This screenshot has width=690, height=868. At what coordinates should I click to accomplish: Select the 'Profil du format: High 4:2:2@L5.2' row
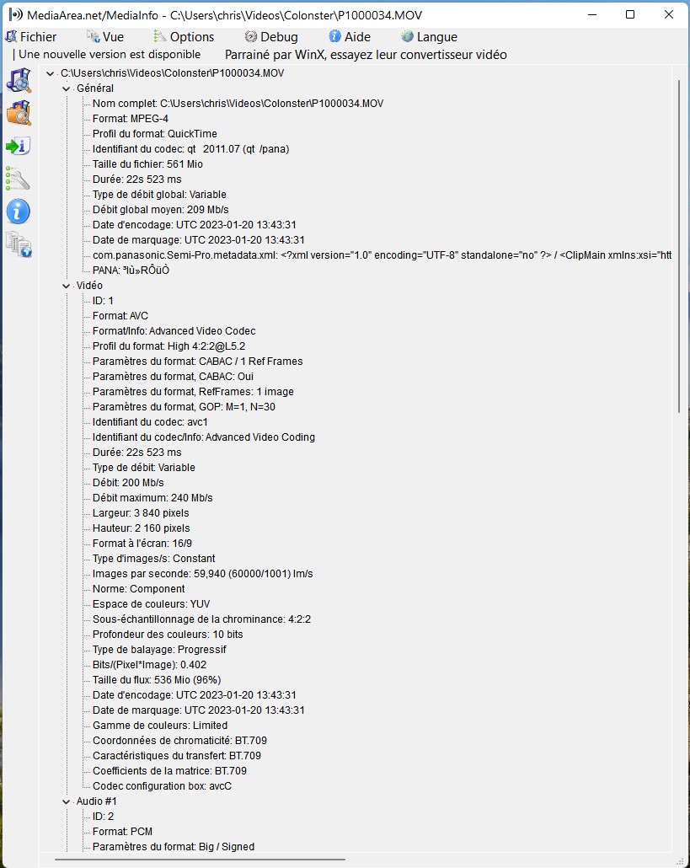point(168,346)
